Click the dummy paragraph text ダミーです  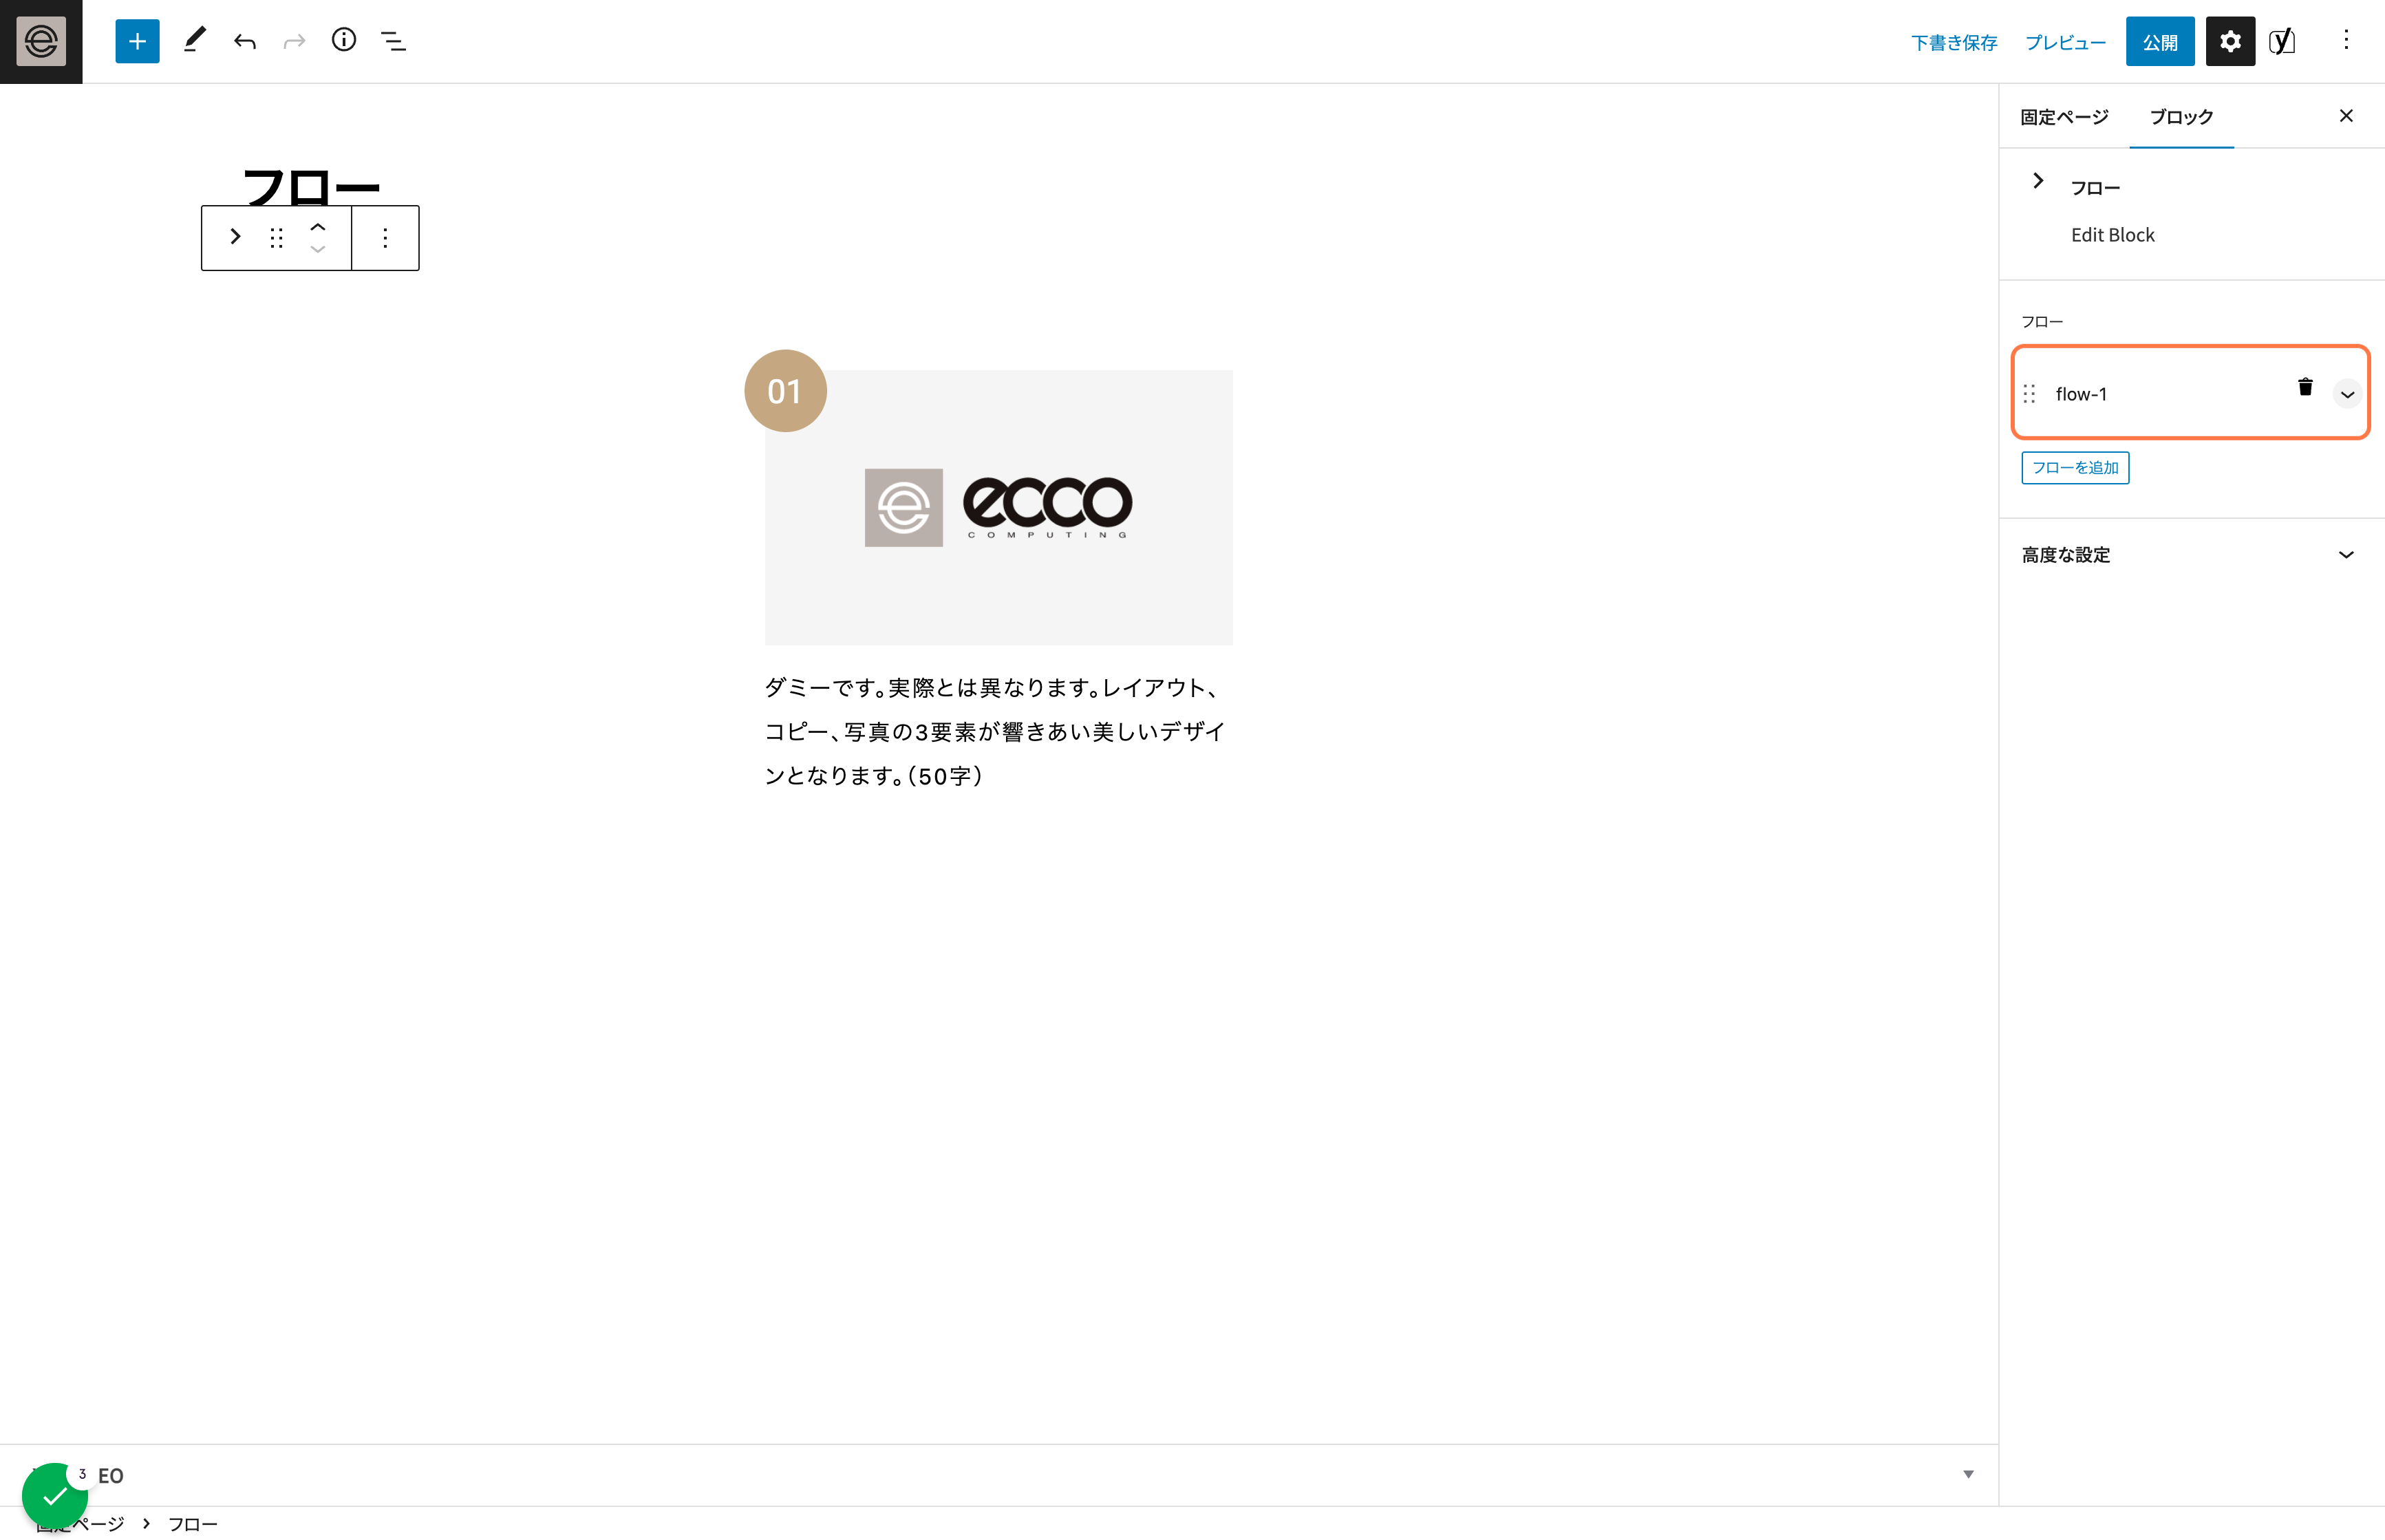tap(995, 732)
